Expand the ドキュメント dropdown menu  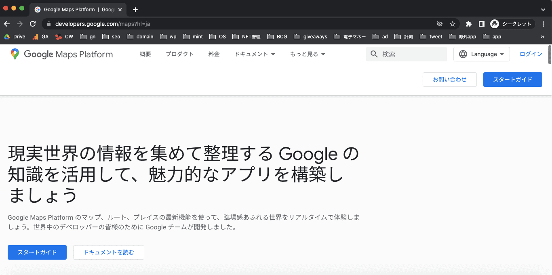pyautogui.click(x=255, y=54)
